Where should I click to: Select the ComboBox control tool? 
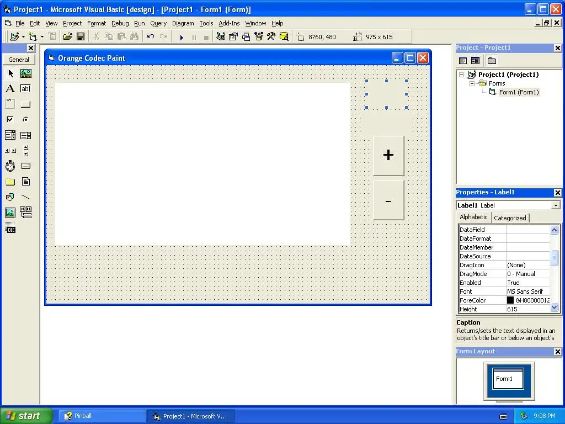click(10, 135)
